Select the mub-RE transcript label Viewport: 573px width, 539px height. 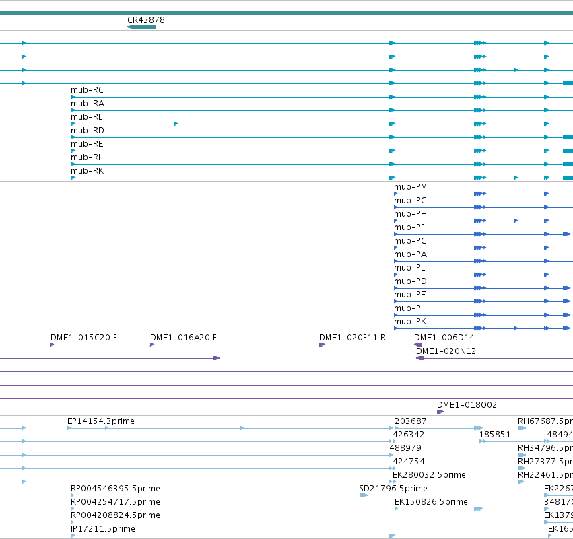point(87,144)
